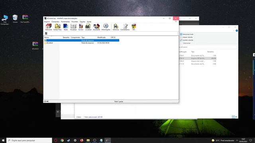The image size is (255, 143).
Task: Select the 'Arquivo de script' row in Explorer
Action: [198, 61]
